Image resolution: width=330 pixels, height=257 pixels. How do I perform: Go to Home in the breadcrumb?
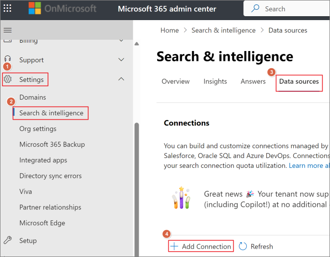tap(169, 30)
